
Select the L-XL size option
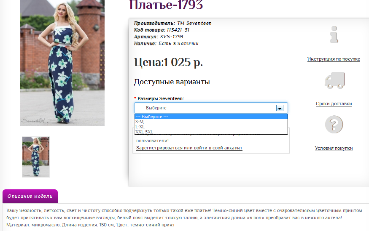[x=211, y=127]
